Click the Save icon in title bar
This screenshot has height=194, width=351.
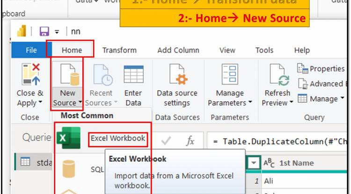44,31
